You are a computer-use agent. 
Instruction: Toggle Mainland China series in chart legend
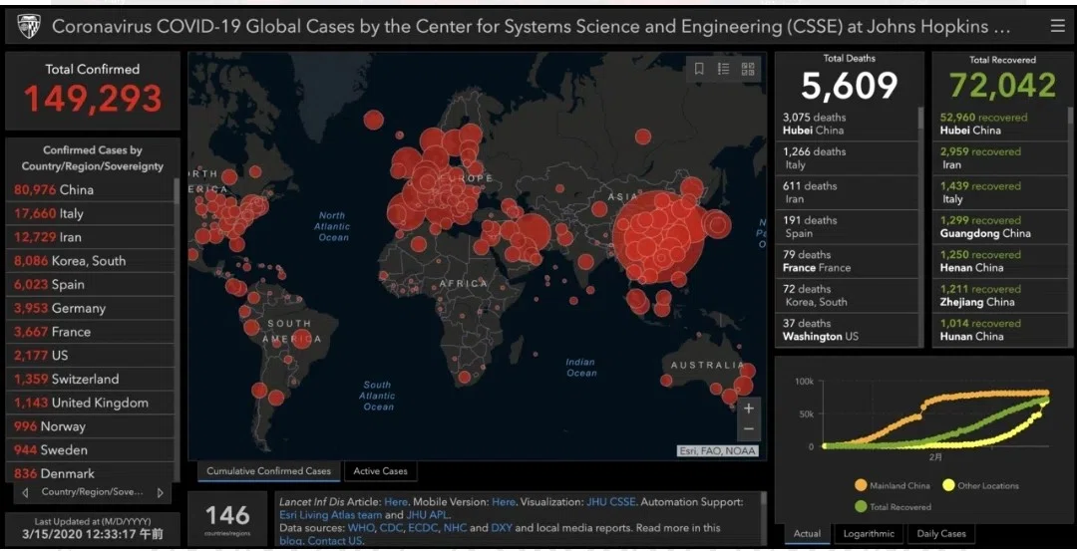(893, 485)
